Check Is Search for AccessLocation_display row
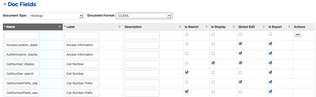Viewport: 316px width, 97px height. [187, 44]
